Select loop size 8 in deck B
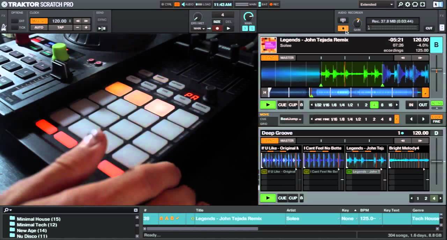This screenshot has width=447, height=240. click(382, 105)
